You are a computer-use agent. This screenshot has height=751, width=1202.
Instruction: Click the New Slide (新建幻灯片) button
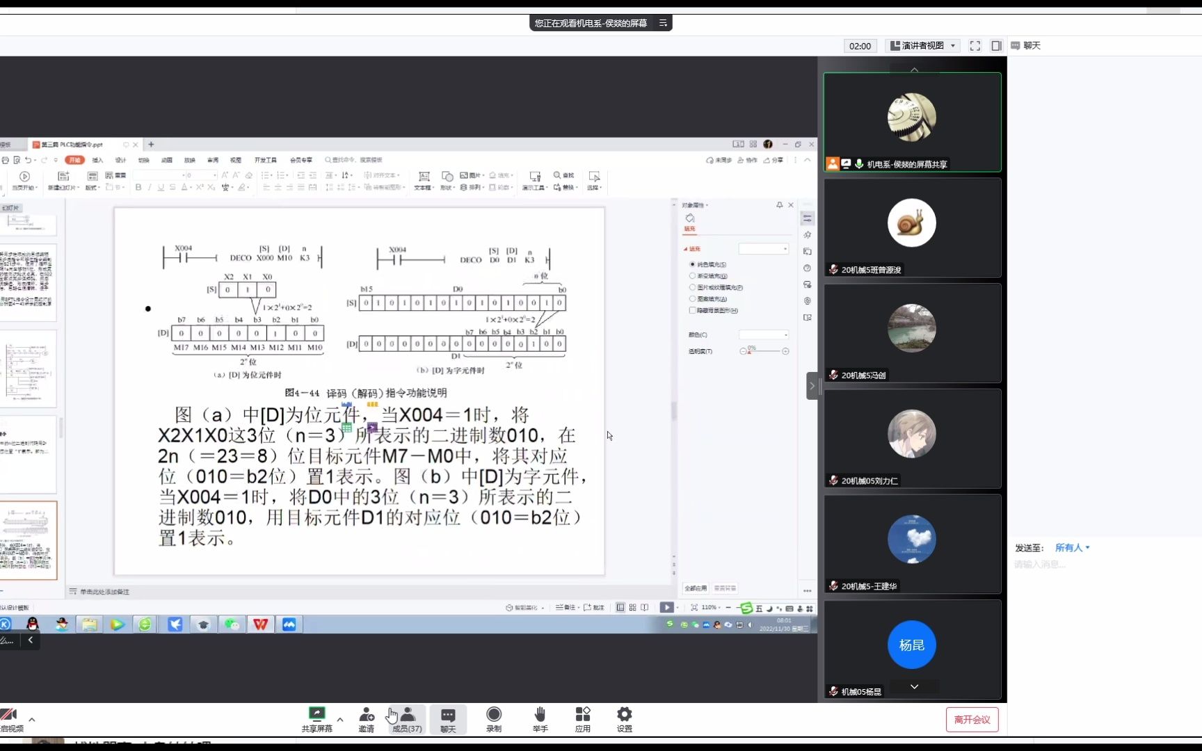point(63,180)
